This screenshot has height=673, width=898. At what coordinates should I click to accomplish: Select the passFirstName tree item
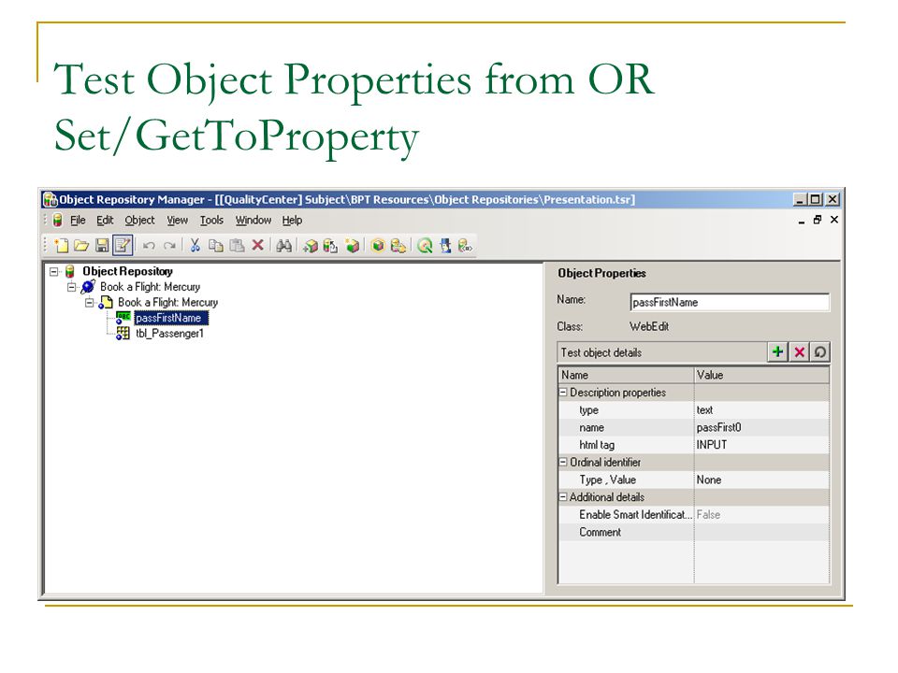(170, 318)
